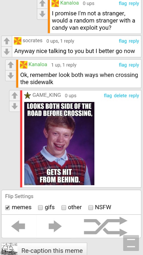Screen dimensions: 143x255
Task: Upvote GAME_KING's meme comment
Action: click(15, 96)
